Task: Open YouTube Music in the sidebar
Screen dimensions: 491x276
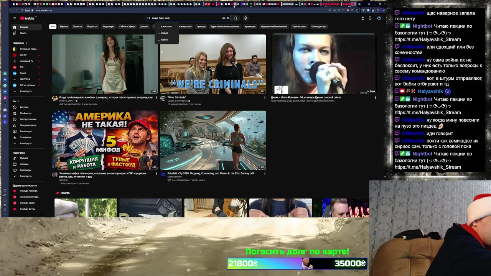Action: 27,203
